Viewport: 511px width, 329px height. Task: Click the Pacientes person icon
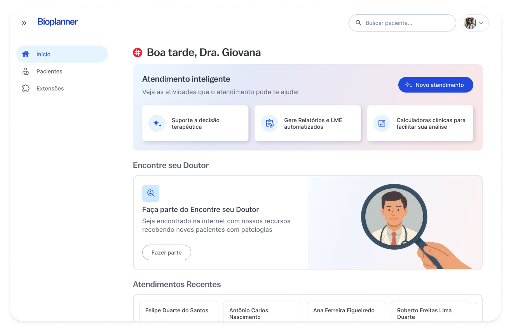26,71
